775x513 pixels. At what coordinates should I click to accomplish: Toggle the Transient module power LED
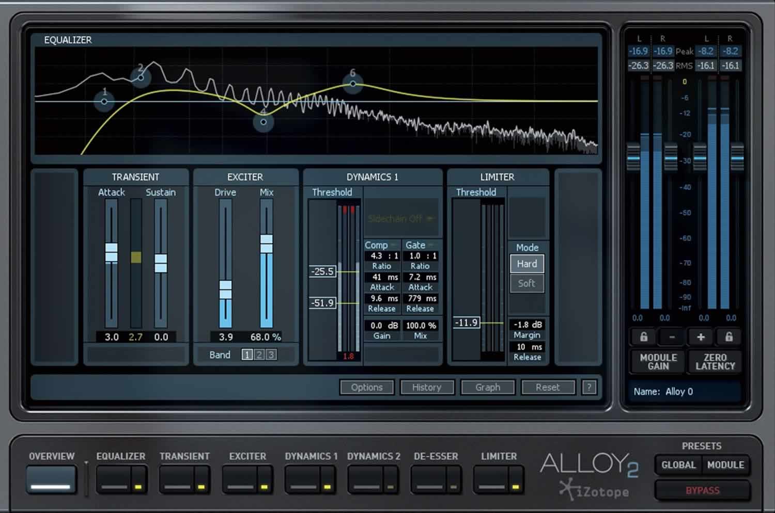(x=201, y=487)
